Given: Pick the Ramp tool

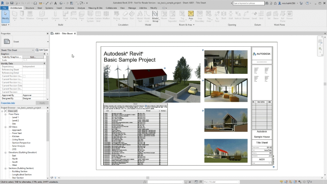Looking at the screenshot, I should pos(125,15).
